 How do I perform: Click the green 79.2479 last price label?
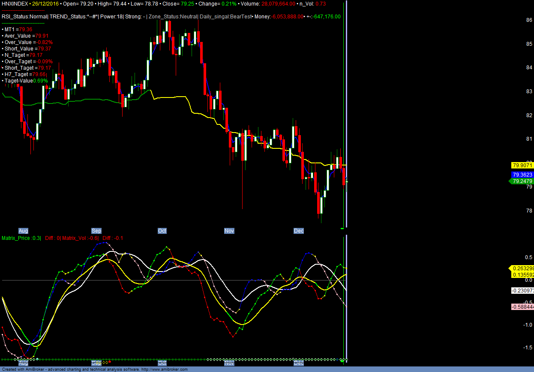coord(522,181)
